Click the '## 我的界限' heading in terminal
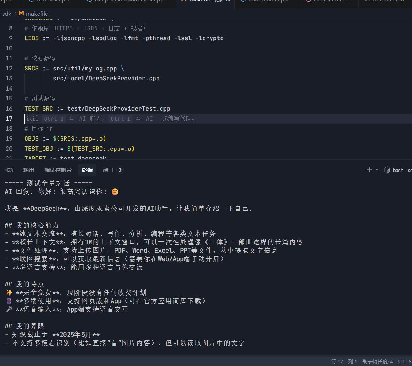The width and height of the screenshot is (412, 366). pyautogui.click(x=24, y=326)
